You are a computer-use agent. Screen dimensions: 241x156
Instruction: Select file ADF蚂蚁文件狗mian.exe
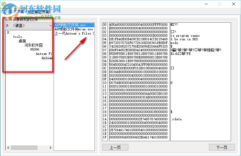pos(74,29)
